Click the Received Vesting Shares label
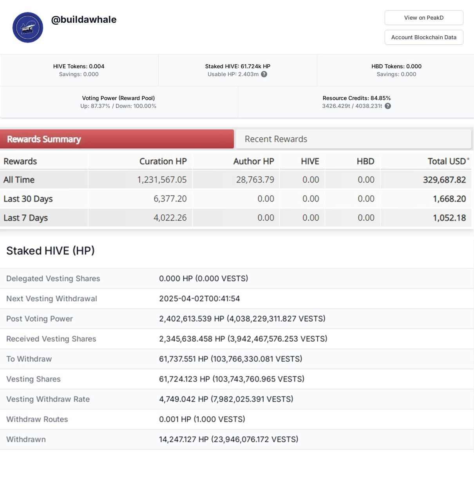 (51, 339)
